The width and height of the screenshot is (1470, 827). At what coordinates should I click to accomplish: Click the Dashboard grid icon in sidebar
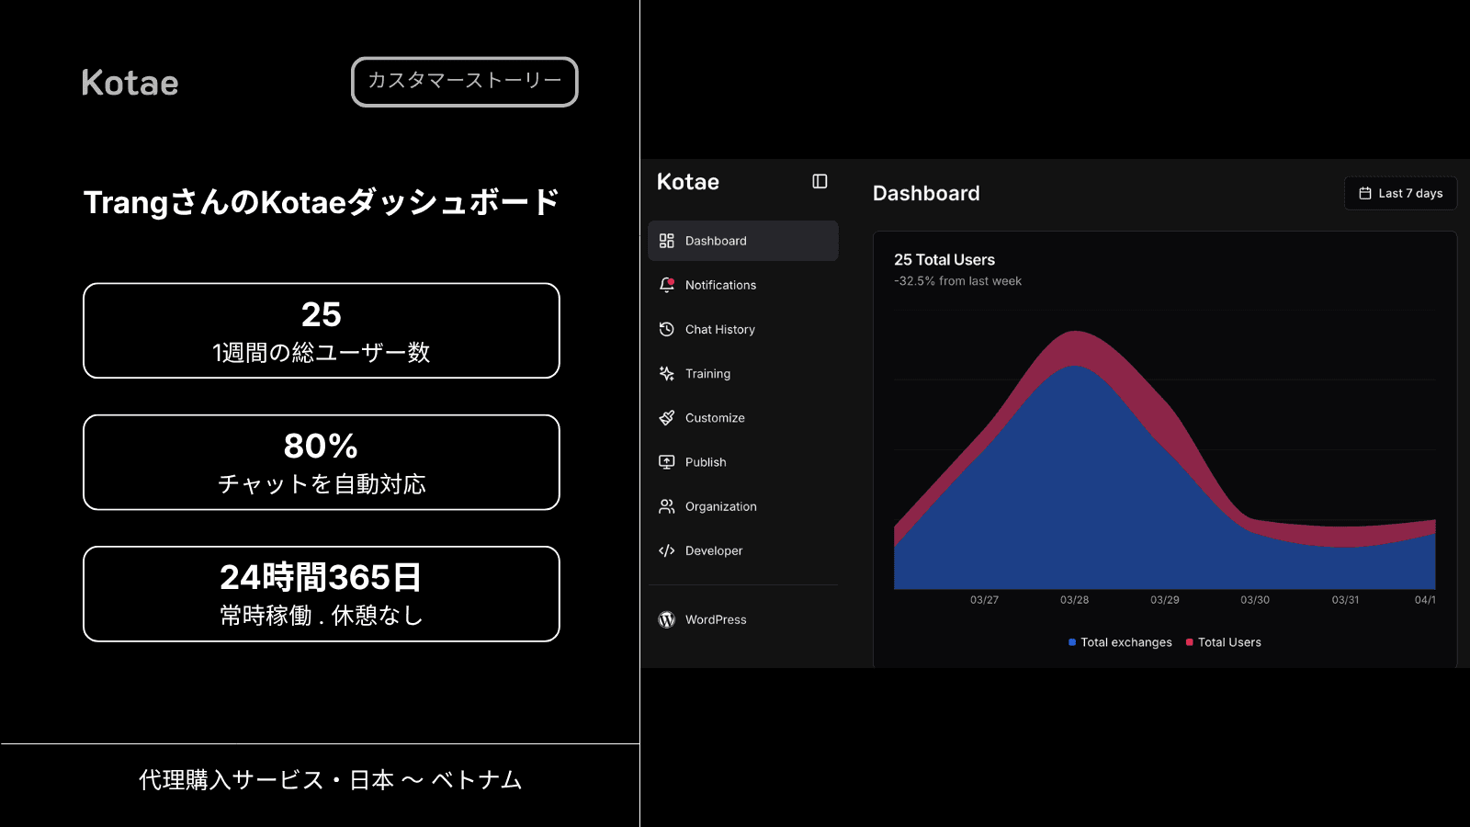coord(667,241)
